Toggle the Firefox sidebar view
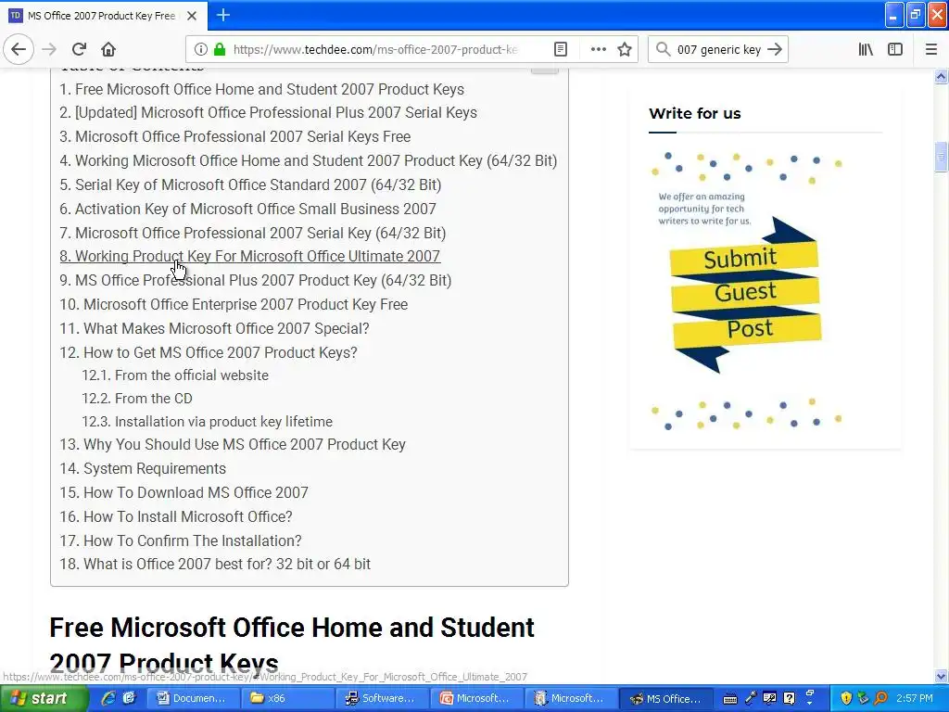Screen dimensions: 949x712 [x=895, y=49]
